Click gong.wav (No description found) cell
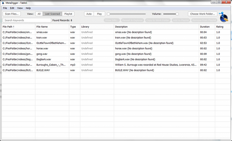This screenshot has height=141, width=232. pyautogui.click(x=157, y=54)
